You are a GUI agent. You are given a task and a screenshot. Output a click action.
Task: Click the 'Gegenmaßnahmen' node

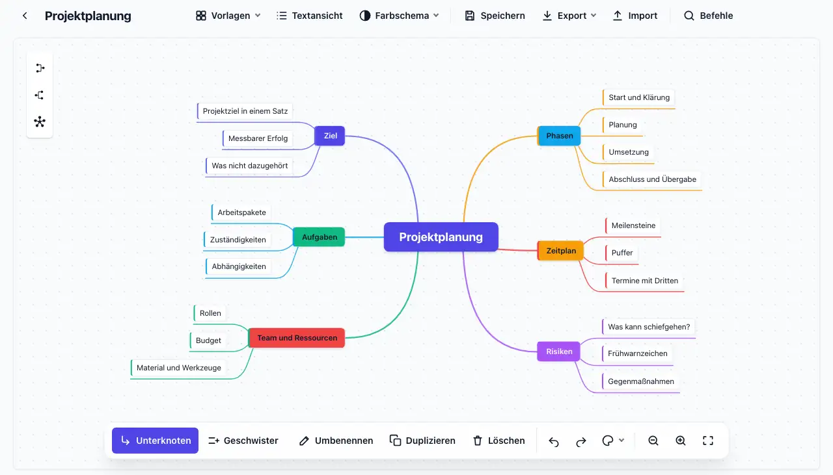point(640,381)
